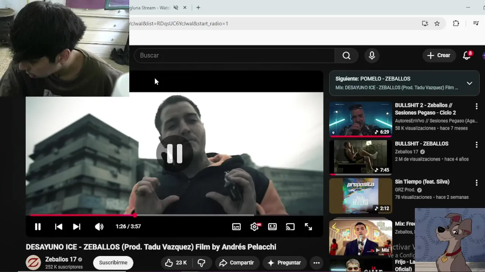Unmute site via tab muted-audio icon
This screenshot has width=485, height=272.
176,8
